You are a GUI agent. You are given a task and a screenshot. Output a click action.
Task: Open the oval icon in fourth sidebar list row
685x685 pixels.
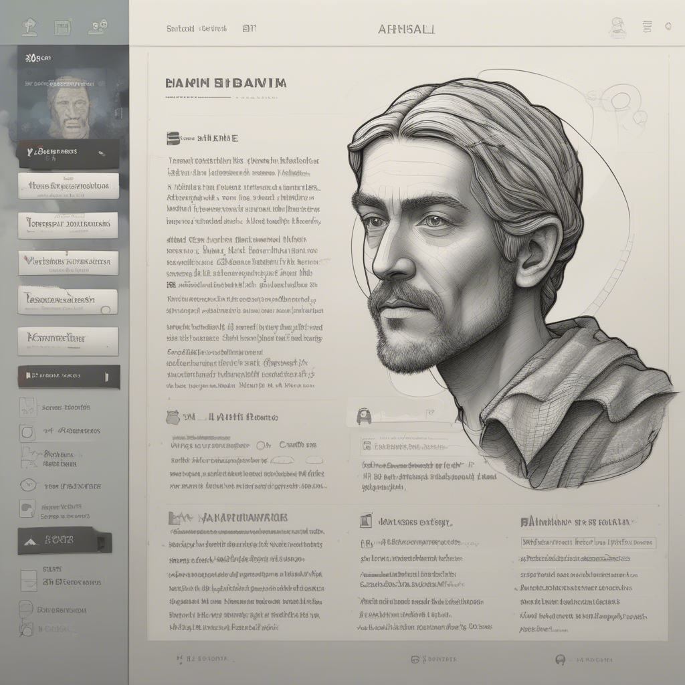point(28,485)
